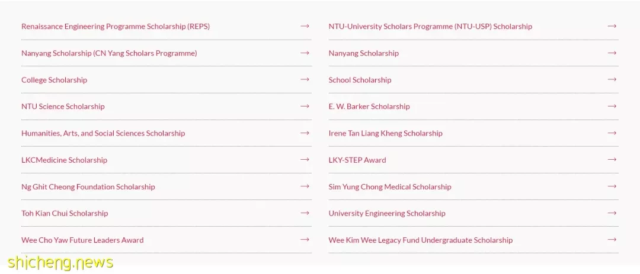This screenshot has height=274, width=640.
Task: Open the plain Nanyang Scholarship link
Action: 363,53
